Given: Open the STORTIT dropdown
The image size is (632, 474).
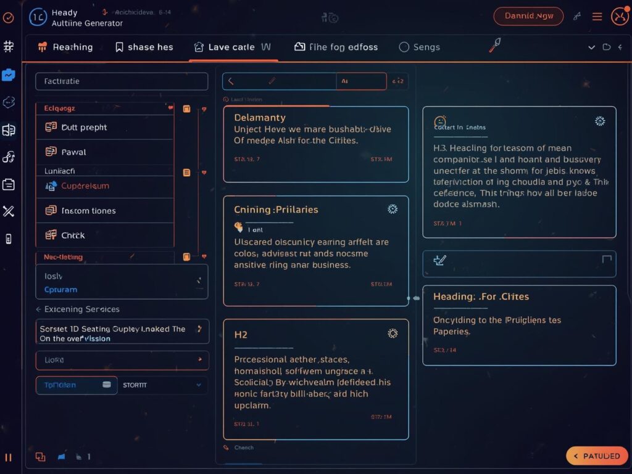Looking at the screenshot, I should click(x=162, y=385).
